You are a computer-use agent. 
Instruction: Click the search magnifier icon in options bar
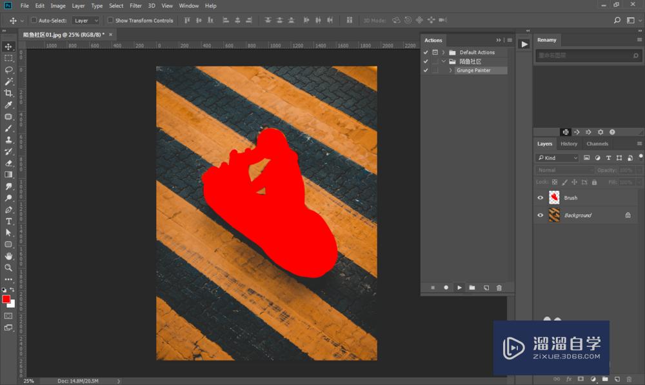click(x=617, y=20)
